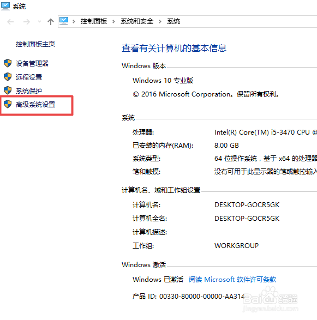Screen dimensions: 317x320
Task: Click the 8.00 GB memory value
Action: tap(226, 146)
